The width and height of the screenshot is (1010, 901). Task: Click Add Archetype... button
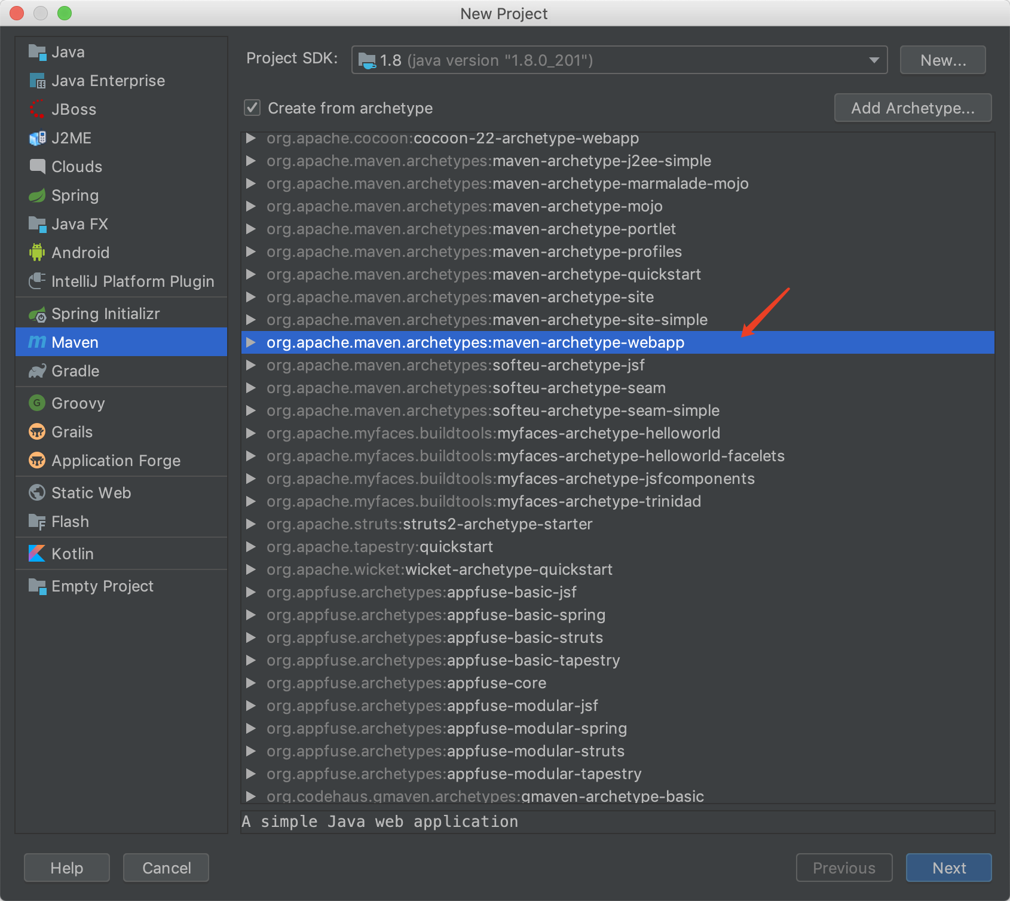click(913, 108)
